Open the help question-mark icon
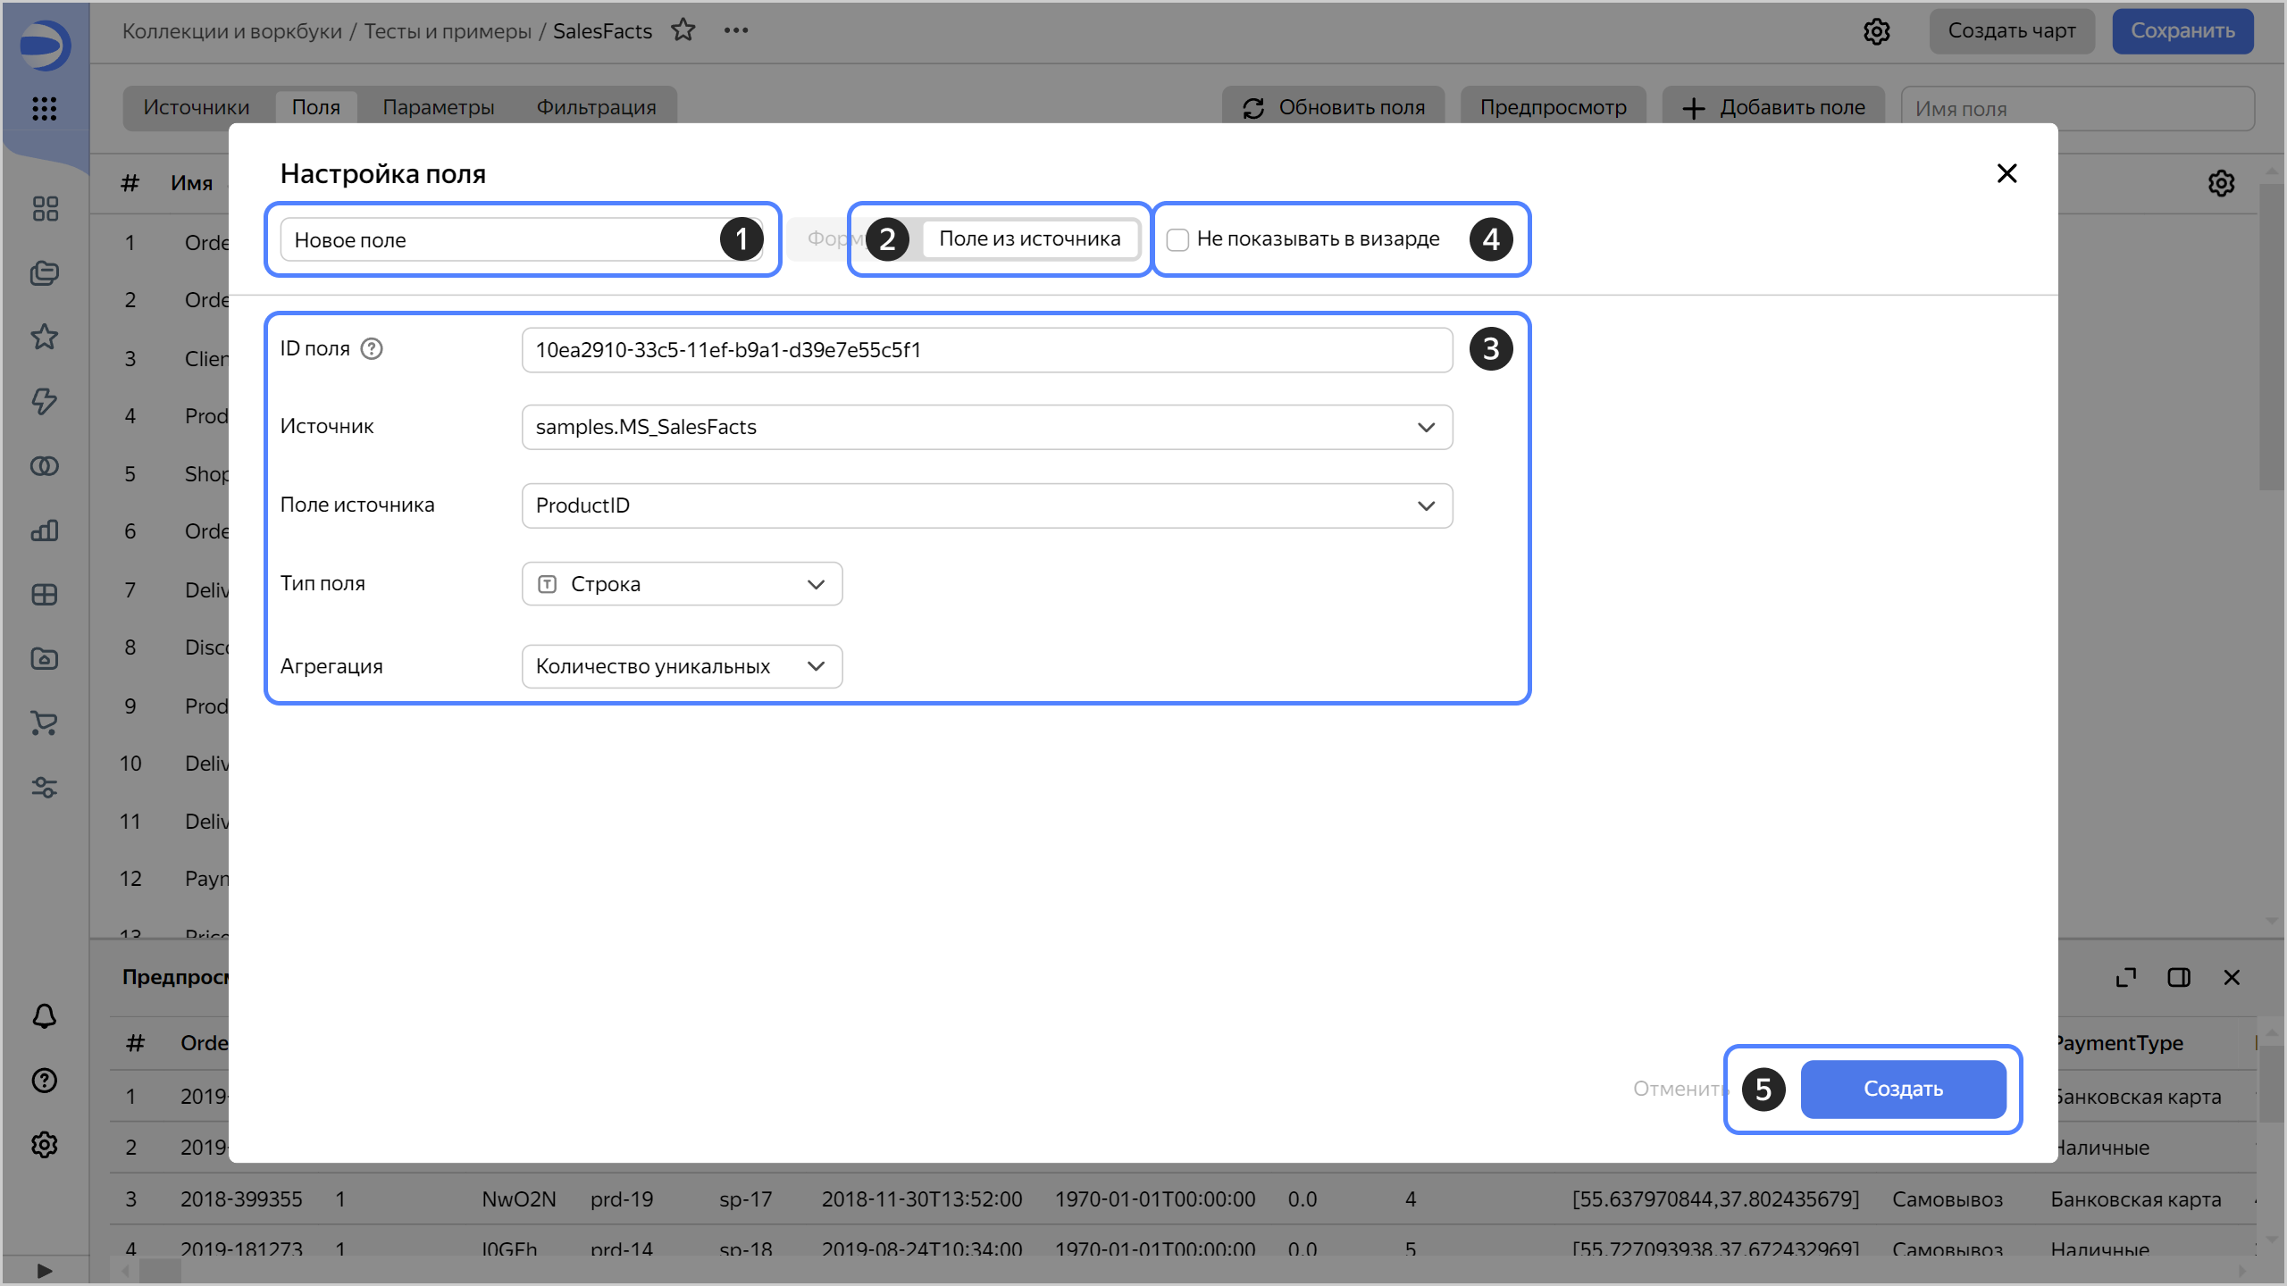 click(x=44, y=1081)
